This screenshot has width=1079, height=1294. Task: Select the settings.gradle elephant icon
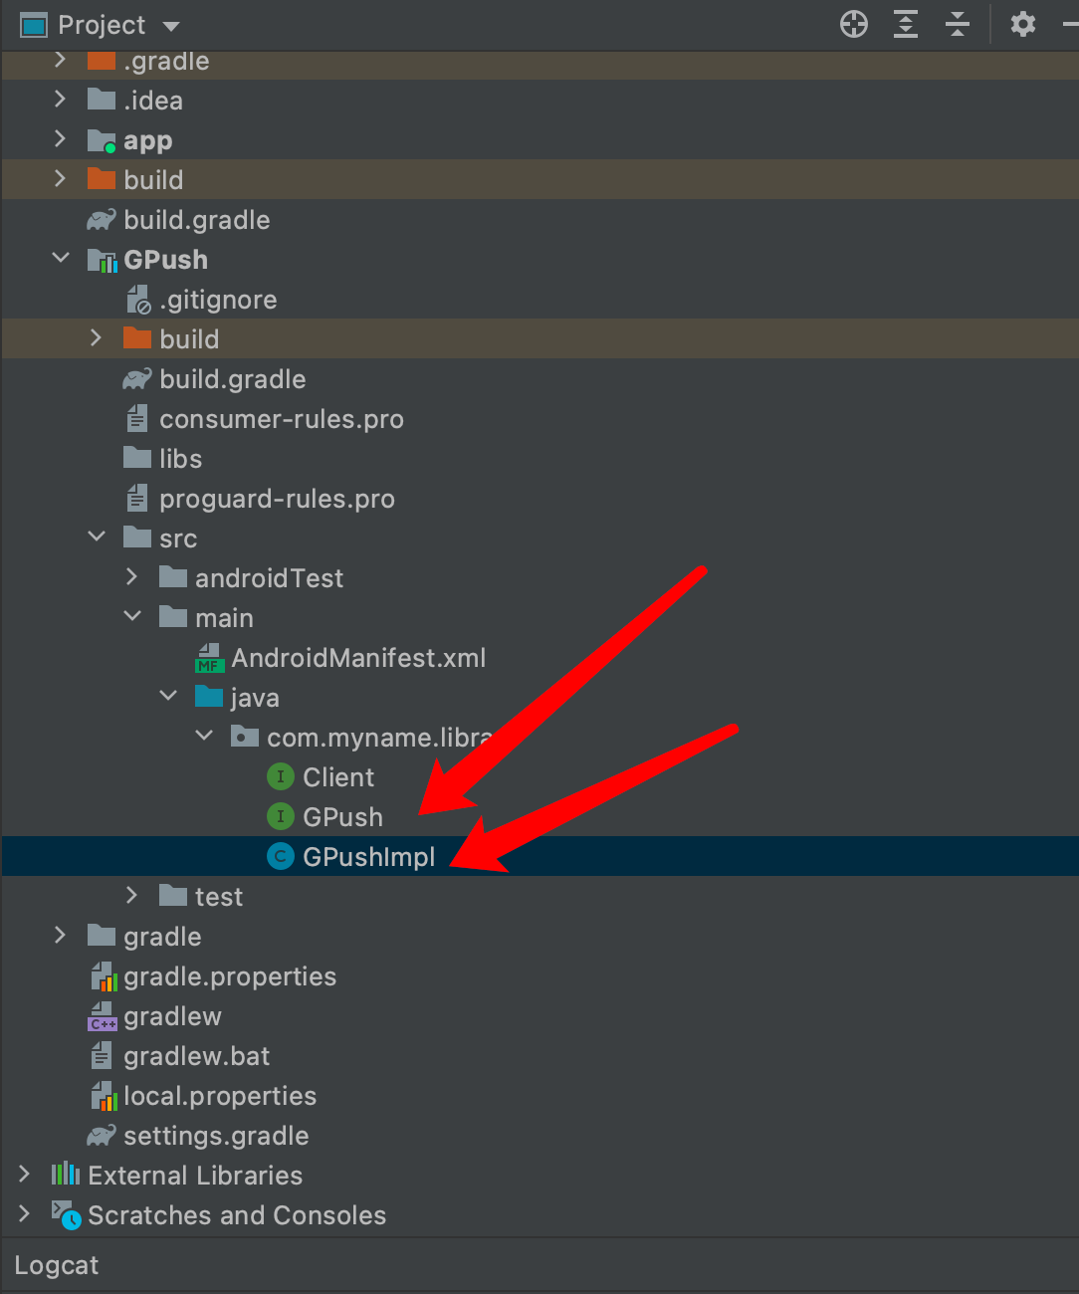(102, 1135)
